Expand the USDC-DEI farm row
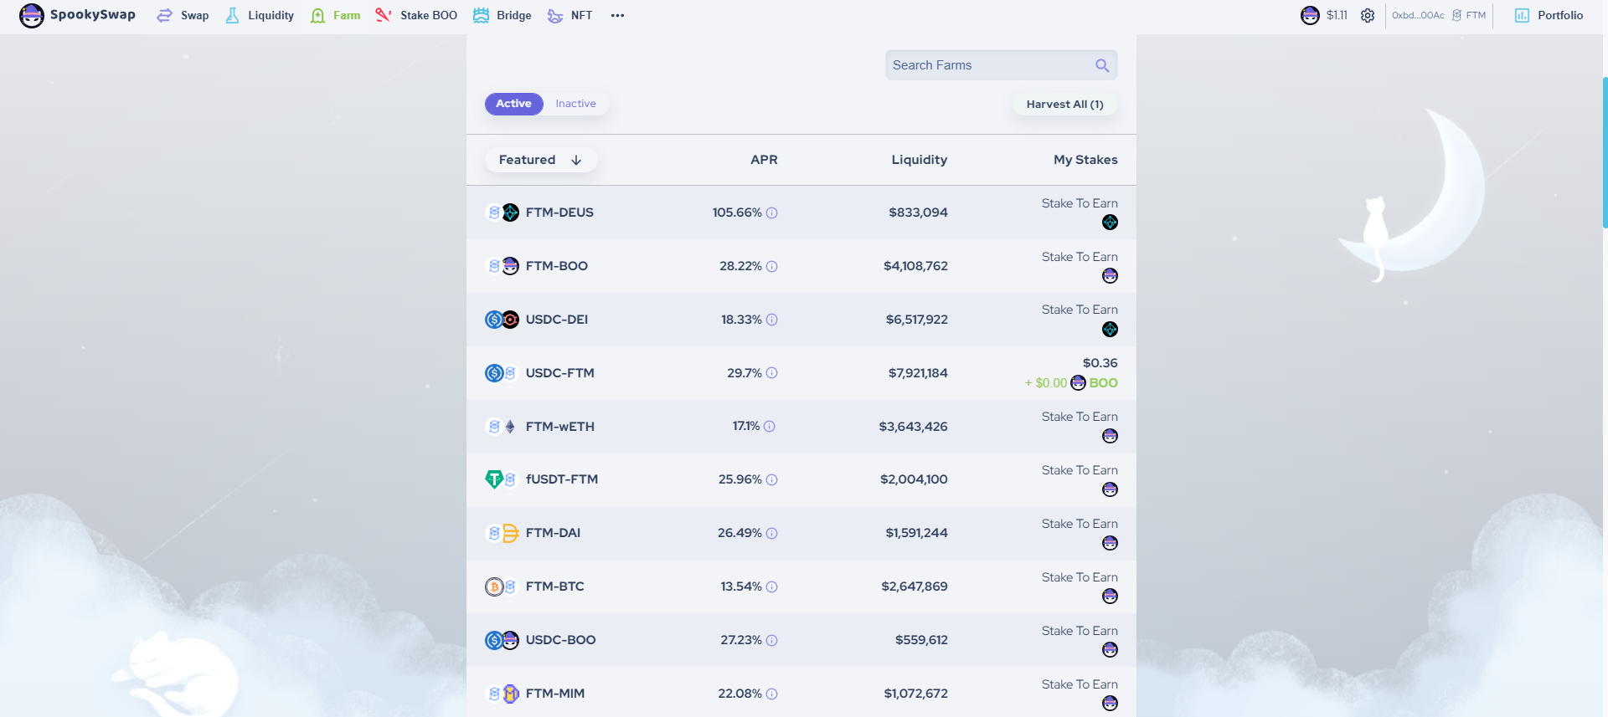 (801, 320)
